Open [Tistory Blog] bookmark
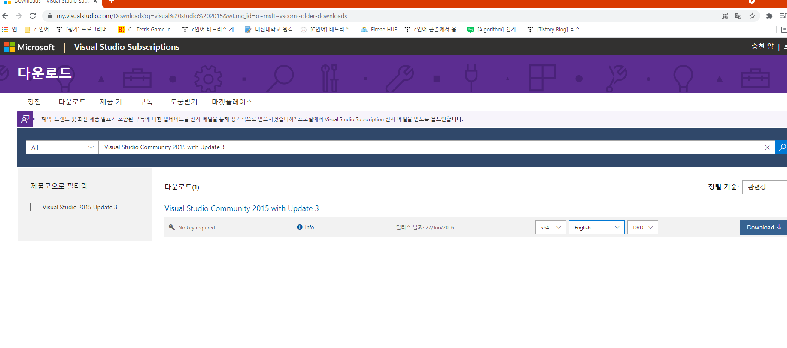 556,29
